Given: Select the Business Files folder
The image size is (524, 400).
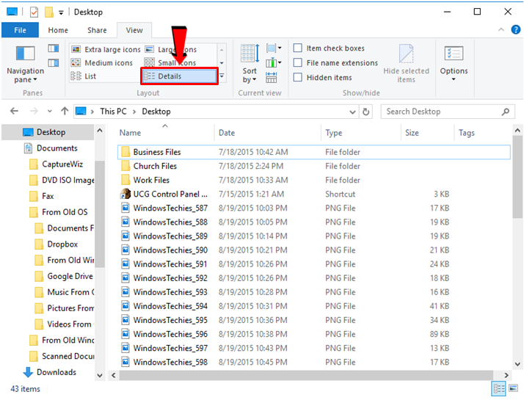Looking at the screenshot, I should (314, 152).
